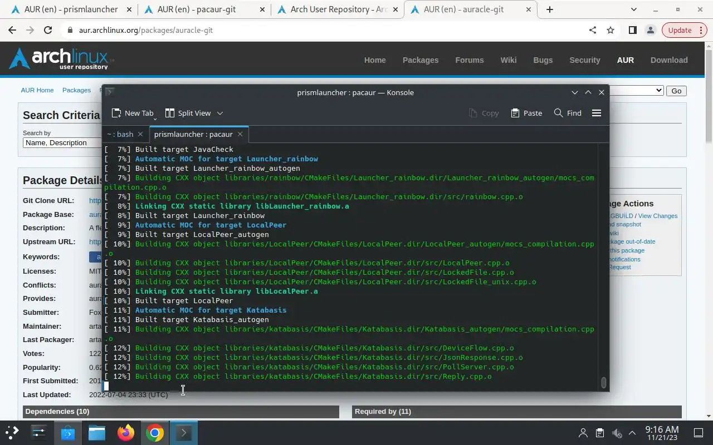This screenshot has height=445, width=713.
Task: Click the address bar URL
Action: click(x=146, y=31)
